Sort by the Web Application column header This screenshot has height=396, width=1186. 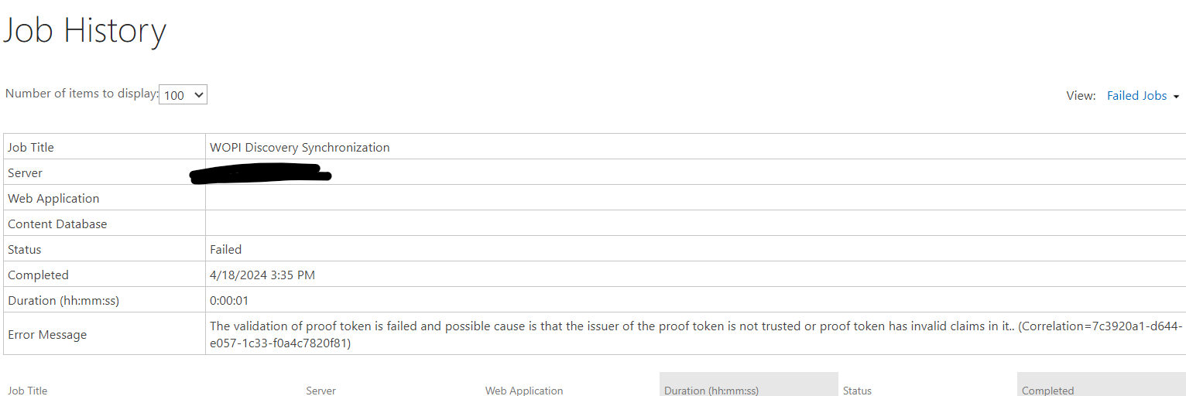coord(524,391)
